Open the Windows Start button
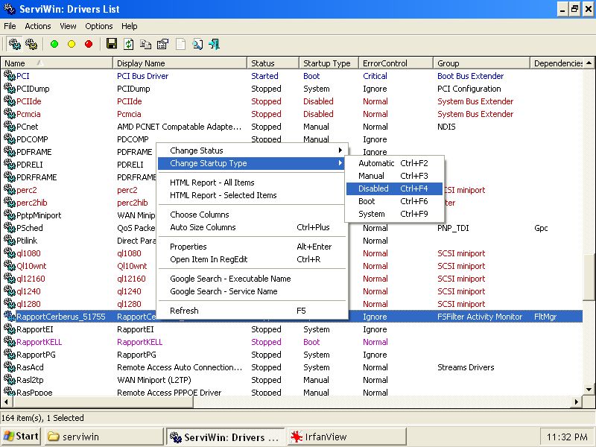Viewport: 596px width, 447px height. click(x=22, y=437)
